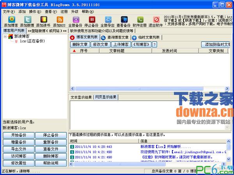
Task: Click the lower-left 停止备份 button
Action: click(51, 135)
